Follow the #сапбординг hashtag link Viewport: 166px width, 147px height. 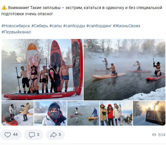point(99,26)
